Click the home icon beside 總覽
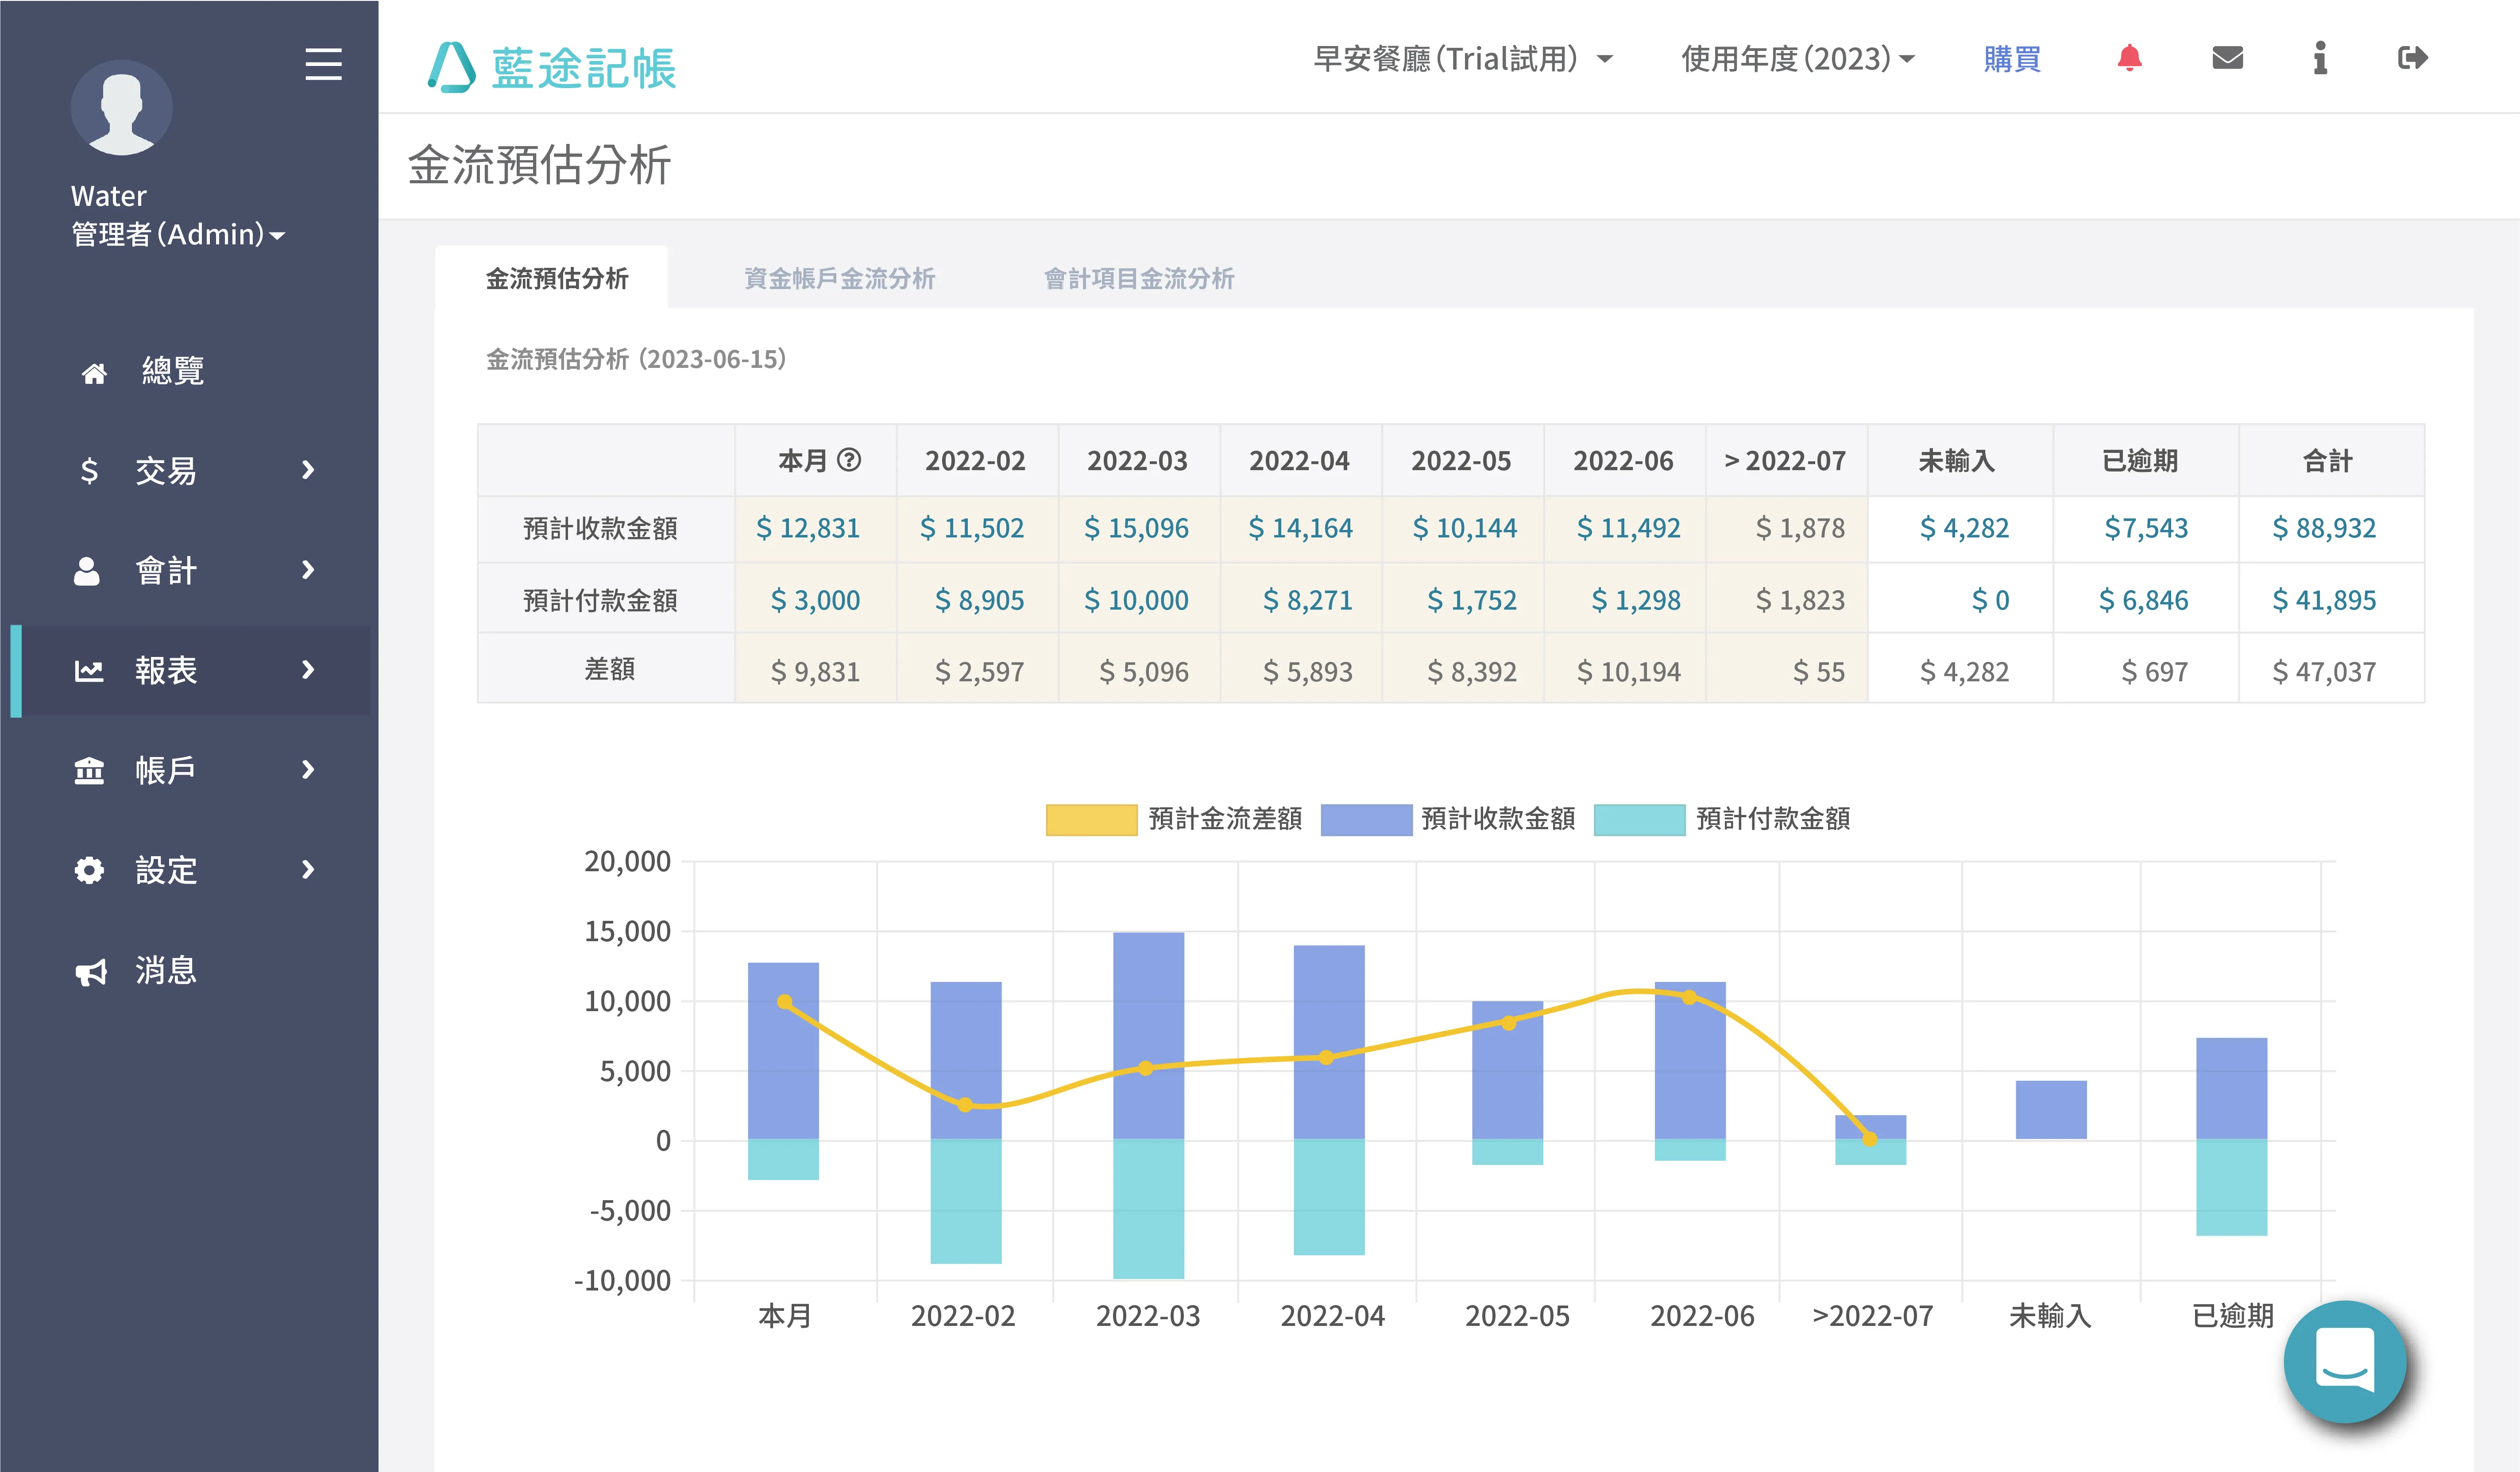The image size is (2520, 1472). tap(94, 373)
